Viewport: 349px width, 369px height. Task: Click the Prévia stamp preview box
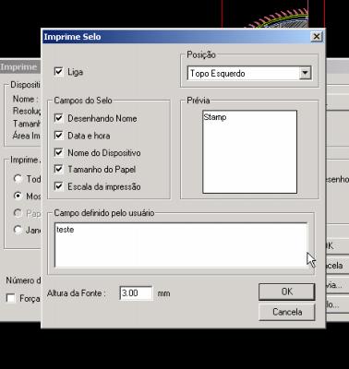(249, 152)
